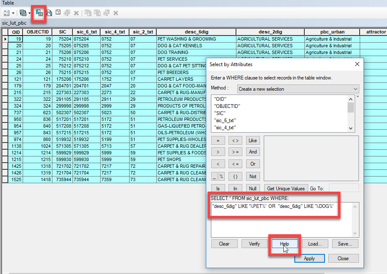
Task: Click the Clear button
Action: click(x=224, y=244)
